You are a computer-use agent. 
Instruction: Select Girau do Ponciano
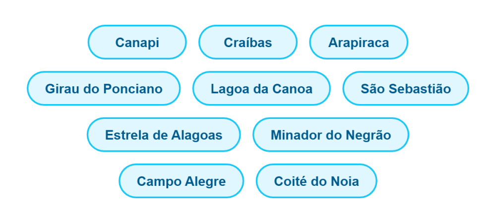pyautogui.click(x=103, y=89)
